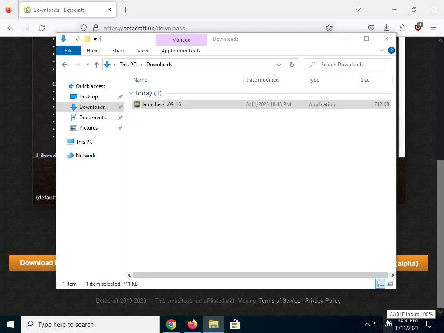Switch to the Home ribbon tab

pyautogui.click(x=93, y=51)
